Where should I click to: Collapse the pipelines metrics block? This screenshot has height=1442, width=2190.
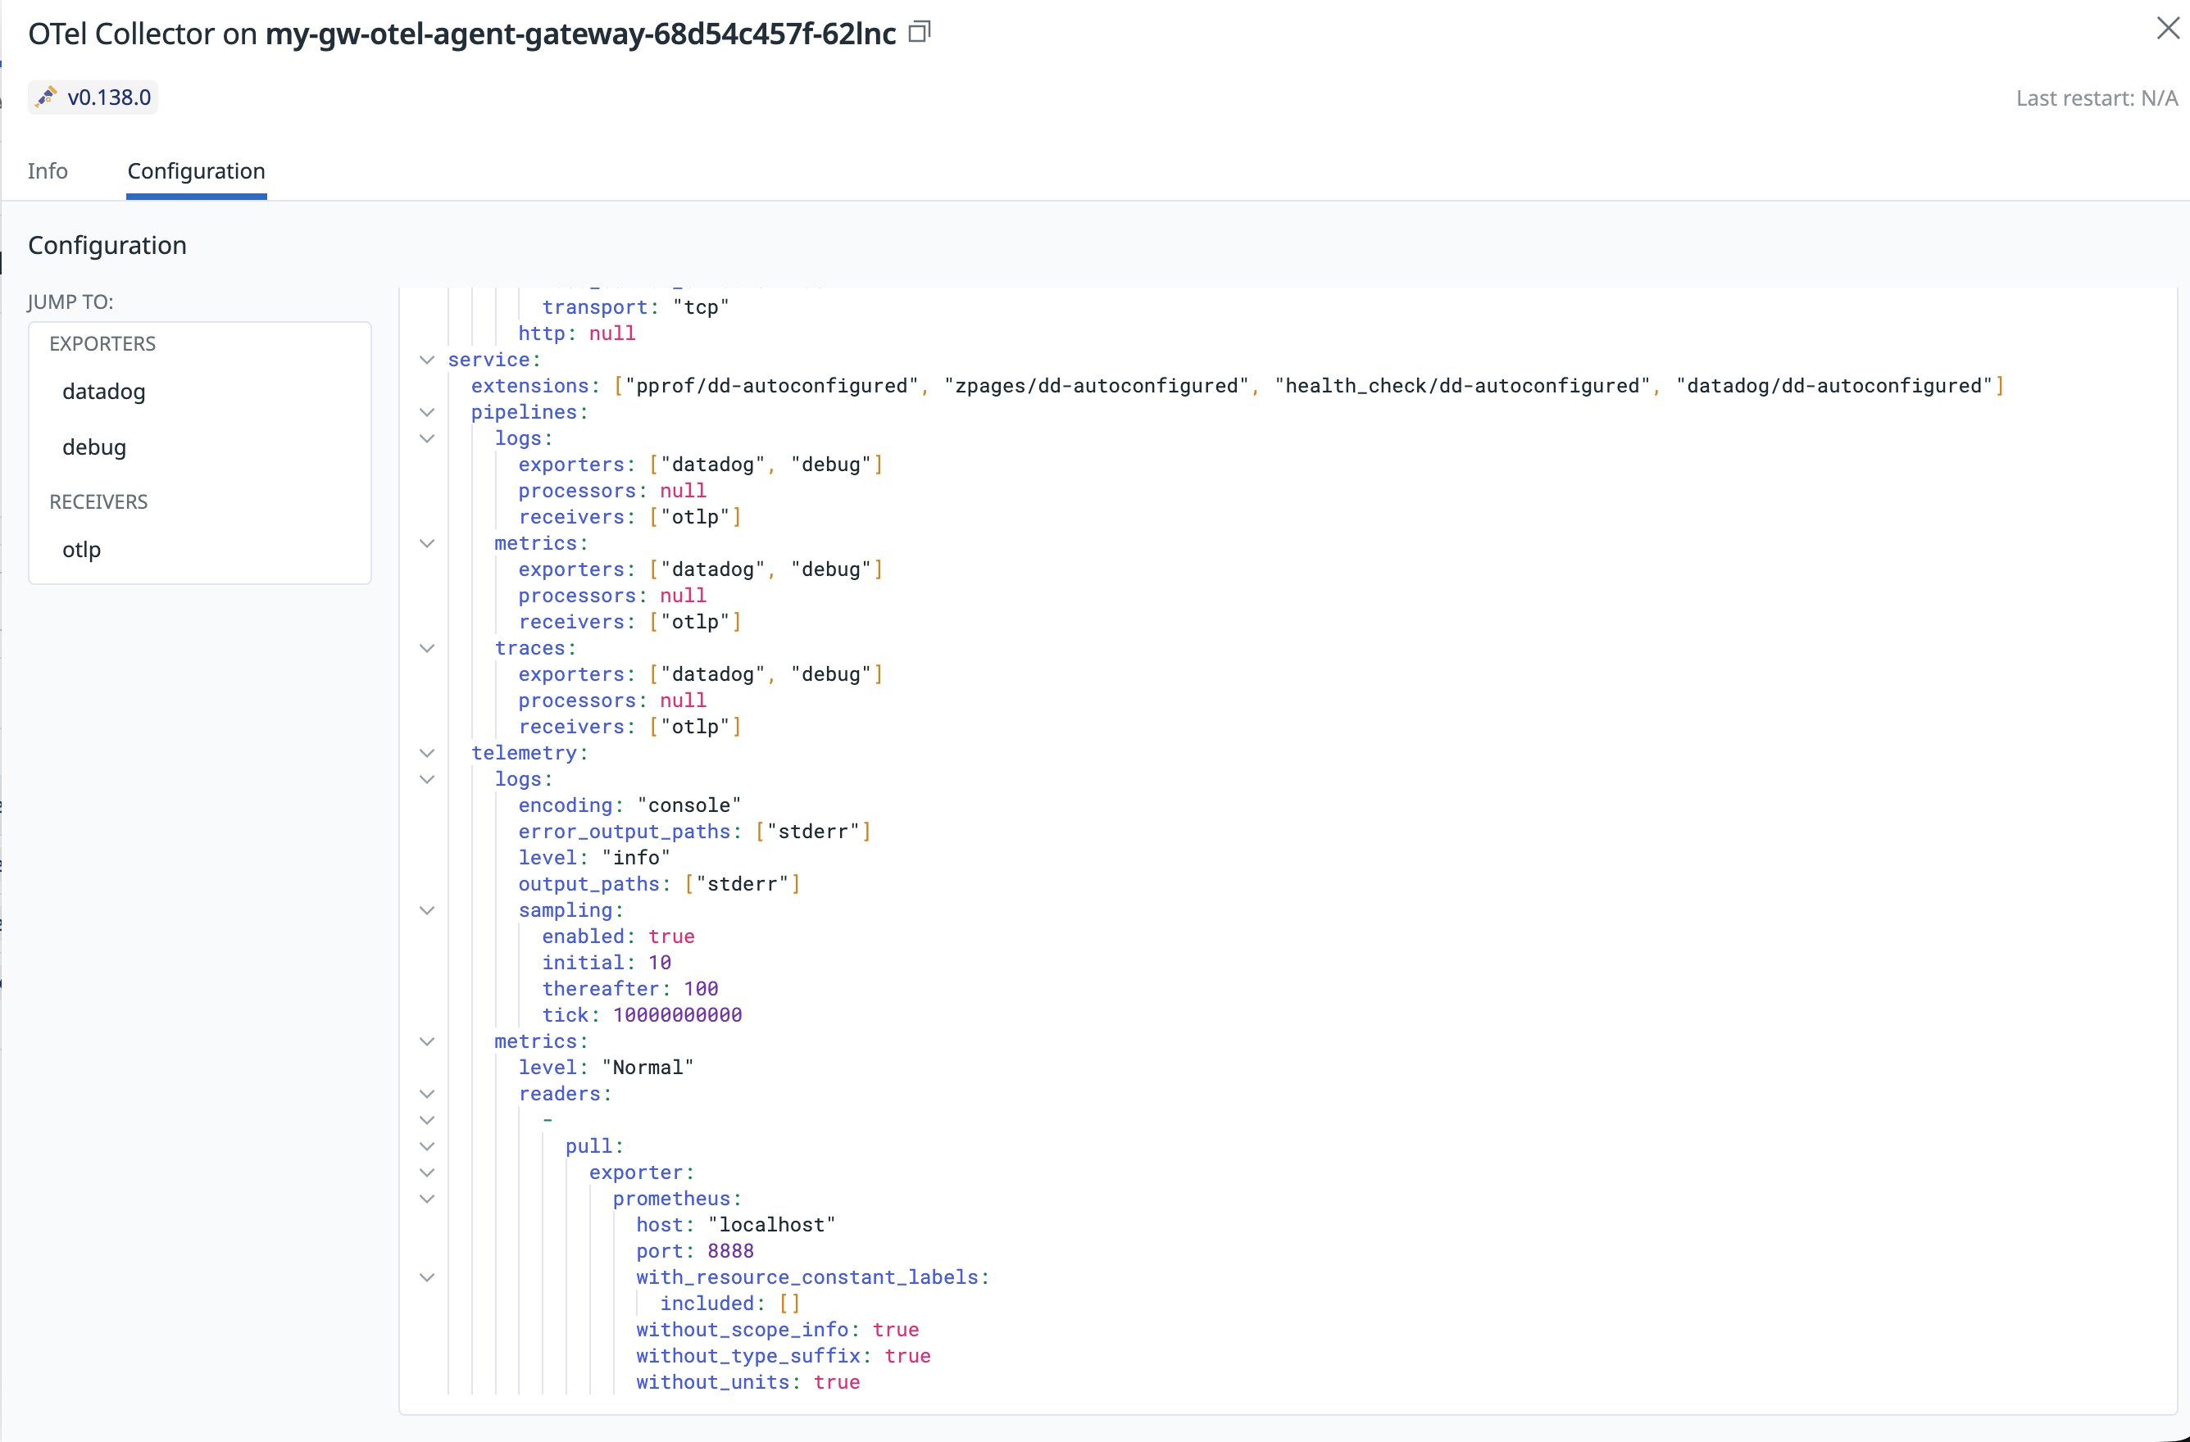427,543
